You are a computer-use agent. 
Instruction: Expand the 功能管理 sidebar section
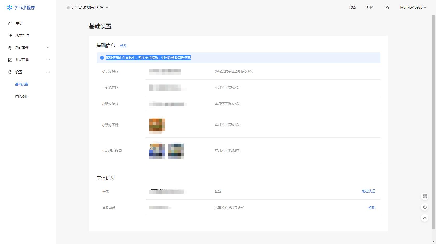click(x=29, y=48)
